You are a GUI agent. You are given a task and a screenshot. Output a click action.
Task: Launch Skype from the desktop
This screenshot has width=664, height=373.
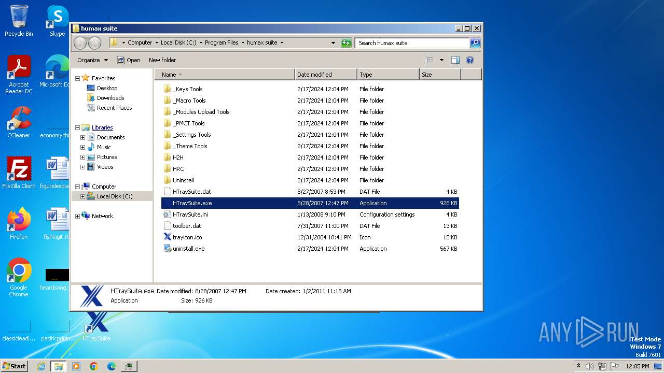pyautogui.click(x=57, y=21)
